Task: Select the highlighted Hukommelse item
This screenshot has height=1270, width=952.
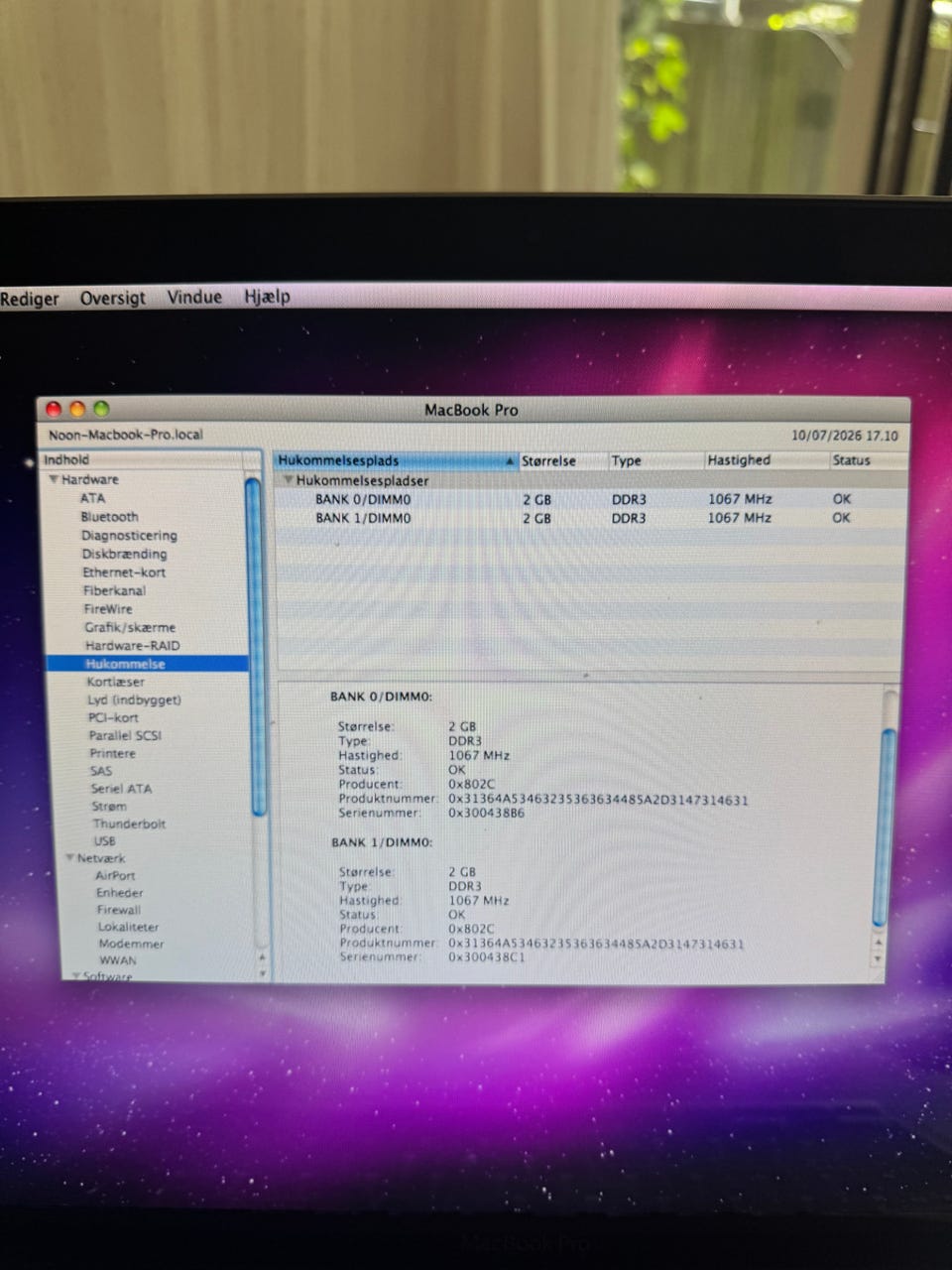Action: tap(147, 664)
